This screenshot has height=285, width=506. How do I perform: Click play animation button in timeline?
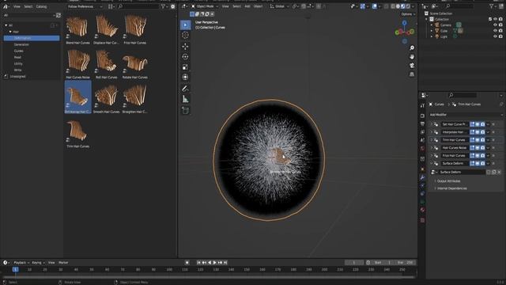[214, 263]
